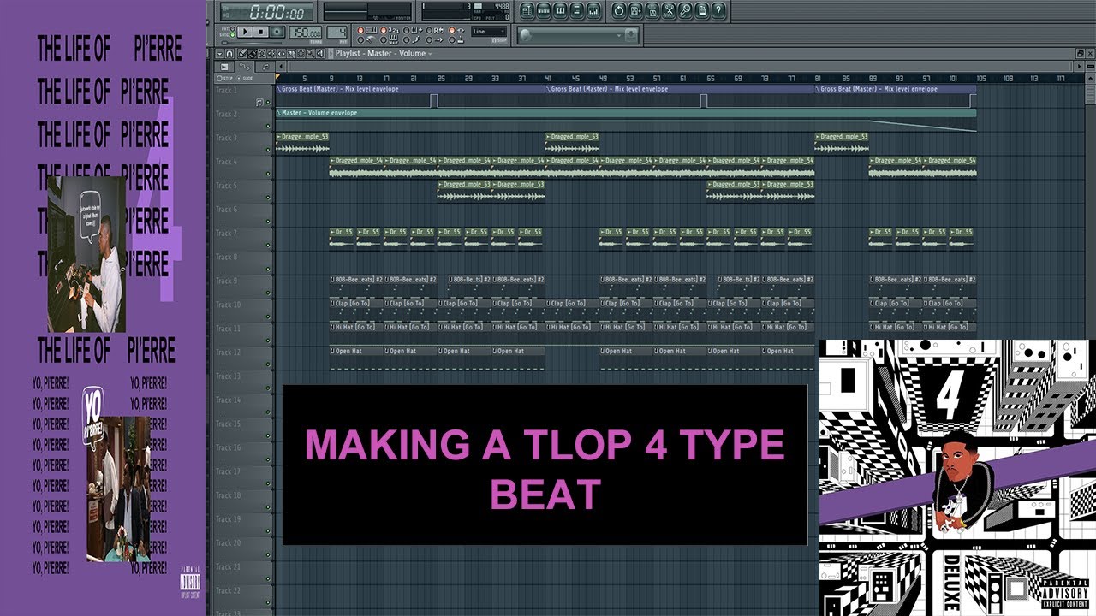Select the Mute tool in Playlist toolbar
1096x616 pixels.
click(271, 53)
